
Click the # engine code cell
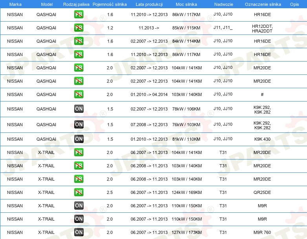click(x=262, y=94)
